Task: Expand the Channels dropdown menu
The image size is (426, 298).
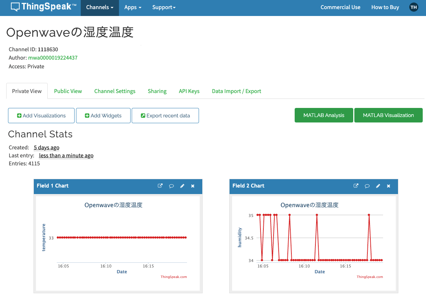Action: pos(100,8)
